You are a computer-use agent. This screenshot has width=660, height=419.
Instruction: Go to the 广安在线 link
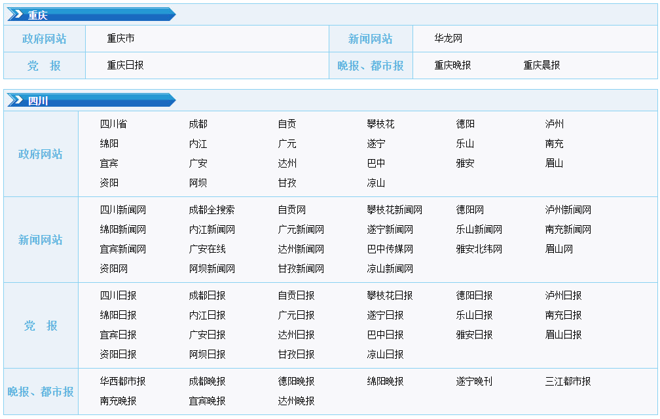pyautogui.click(x=207, y=249)
